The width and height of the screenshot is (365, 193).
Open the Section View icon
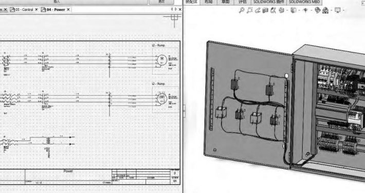point(265,10)
